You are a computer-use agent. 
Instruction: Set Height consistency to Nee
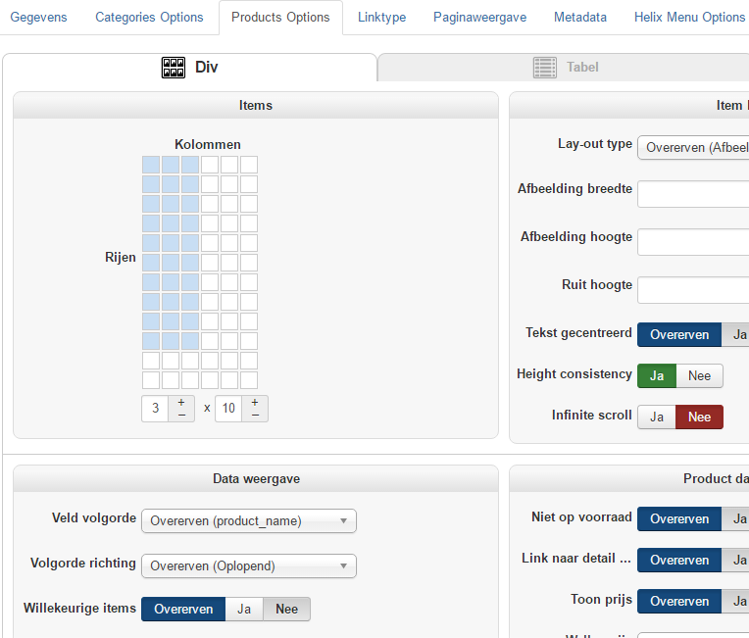point(699,375)
